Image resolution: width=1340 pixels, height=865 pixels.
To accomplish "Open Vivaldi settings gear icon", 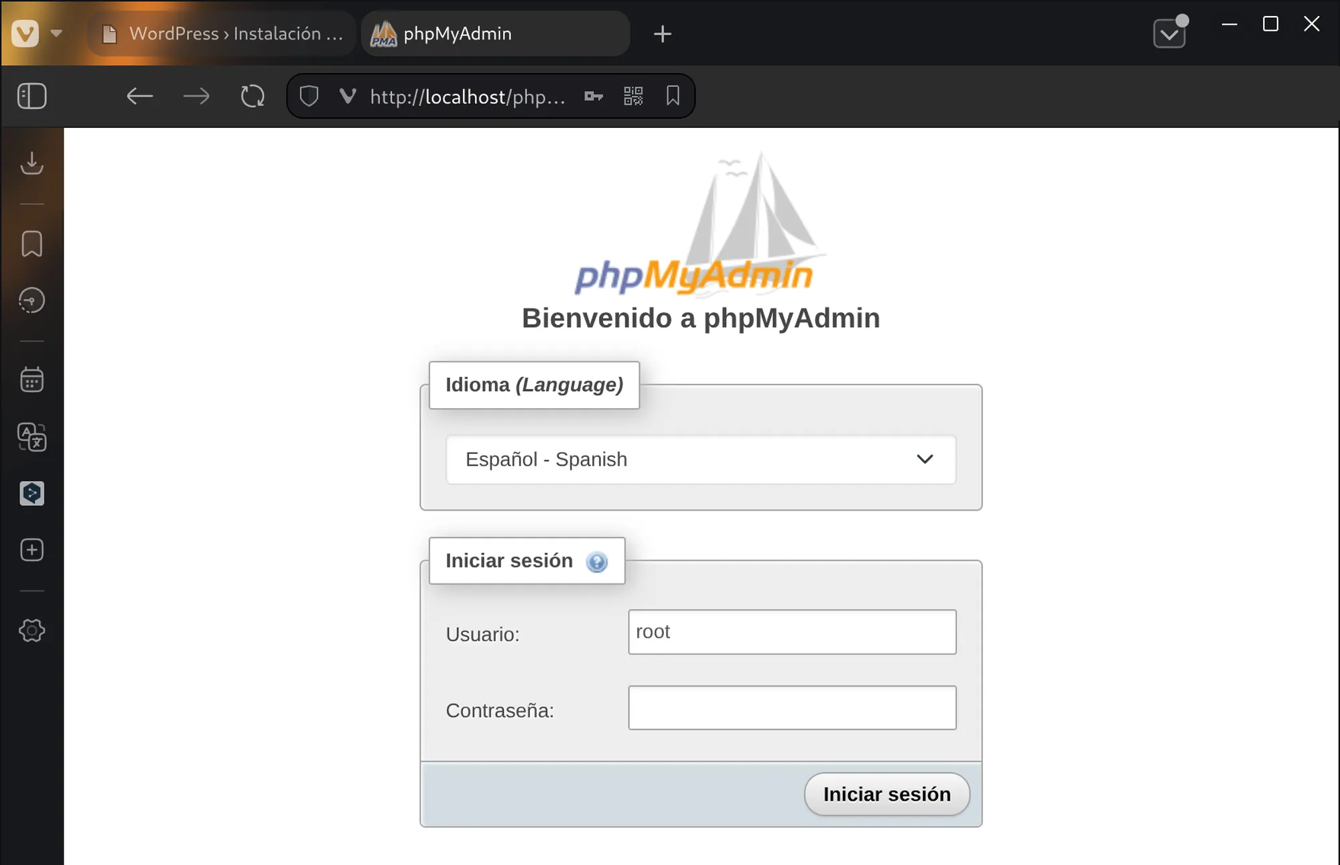I will [x=31, y=630].
